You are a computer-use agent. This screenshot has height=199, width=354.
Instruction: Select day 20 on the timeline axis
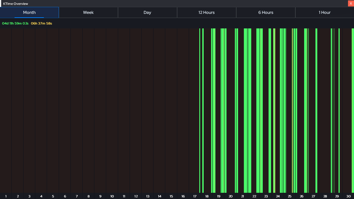[x=231, y=196]
